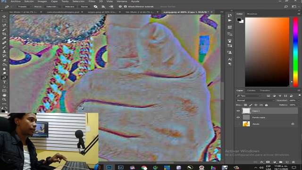Open the Paragraph panel icon in side dock
The image size is (302, 170).
230,64
